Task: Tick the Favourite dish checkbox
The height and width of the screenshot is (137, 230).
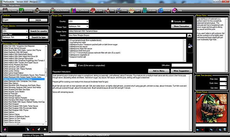Action: [x=172, y=21]
